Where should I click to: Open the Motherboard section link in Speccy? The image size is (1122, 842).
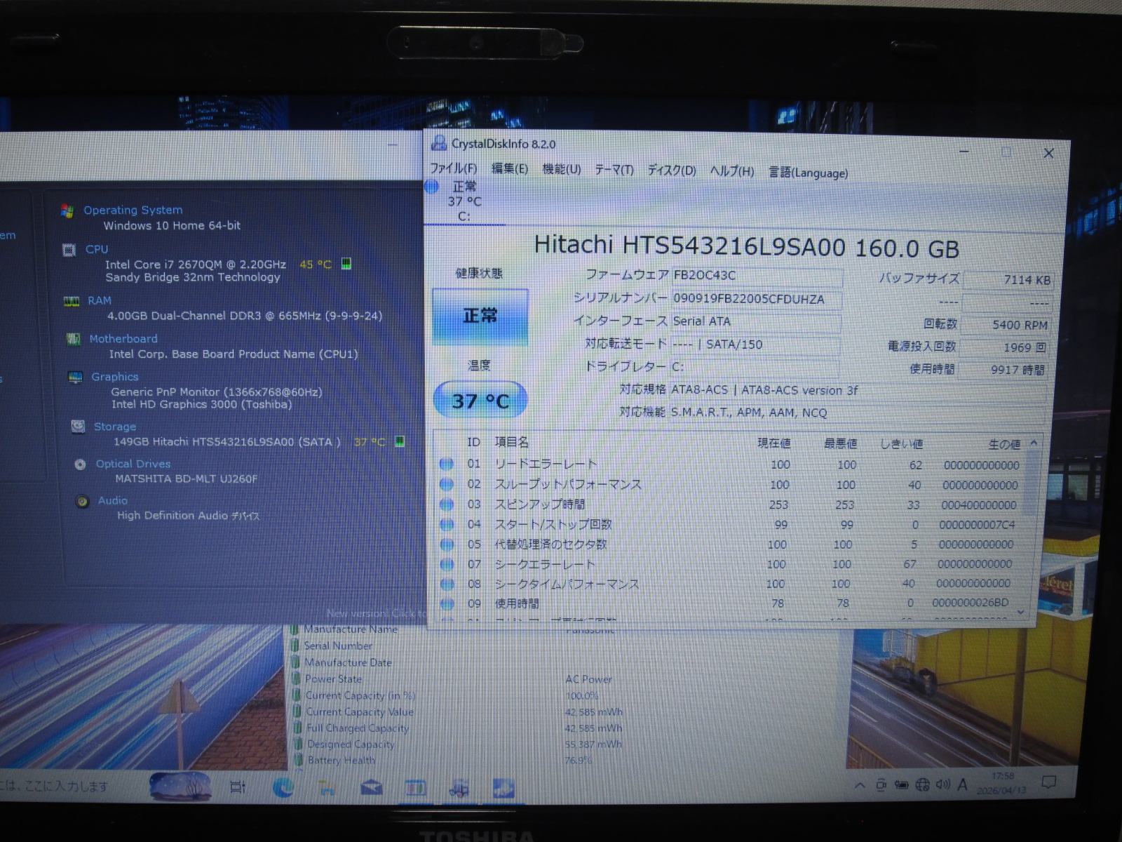(123, 339)
